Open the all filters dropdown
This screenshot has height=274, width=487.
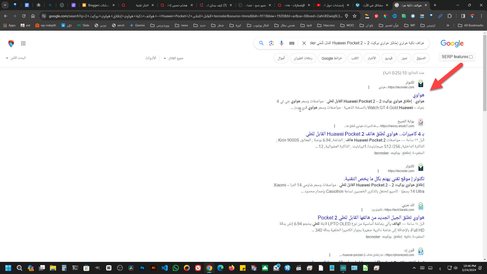click(173, 58)
